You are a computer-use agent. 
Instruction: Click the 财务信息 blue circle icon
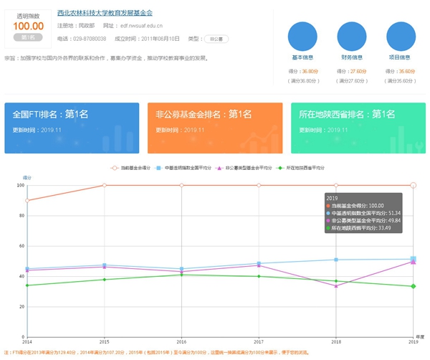[x=351, y=37]
